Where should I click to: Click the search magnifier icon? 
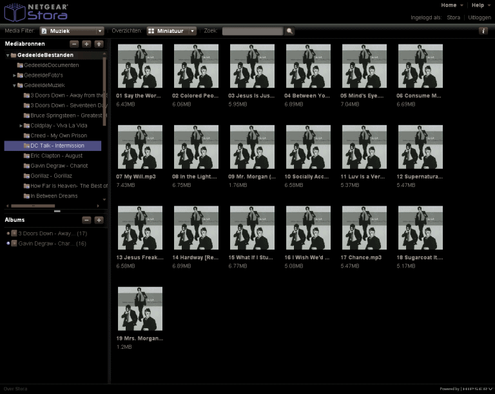point(289,31)
